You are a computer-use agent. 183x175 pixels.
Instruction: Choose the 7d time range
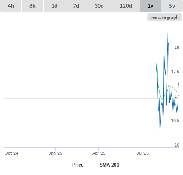pos(76,6)
